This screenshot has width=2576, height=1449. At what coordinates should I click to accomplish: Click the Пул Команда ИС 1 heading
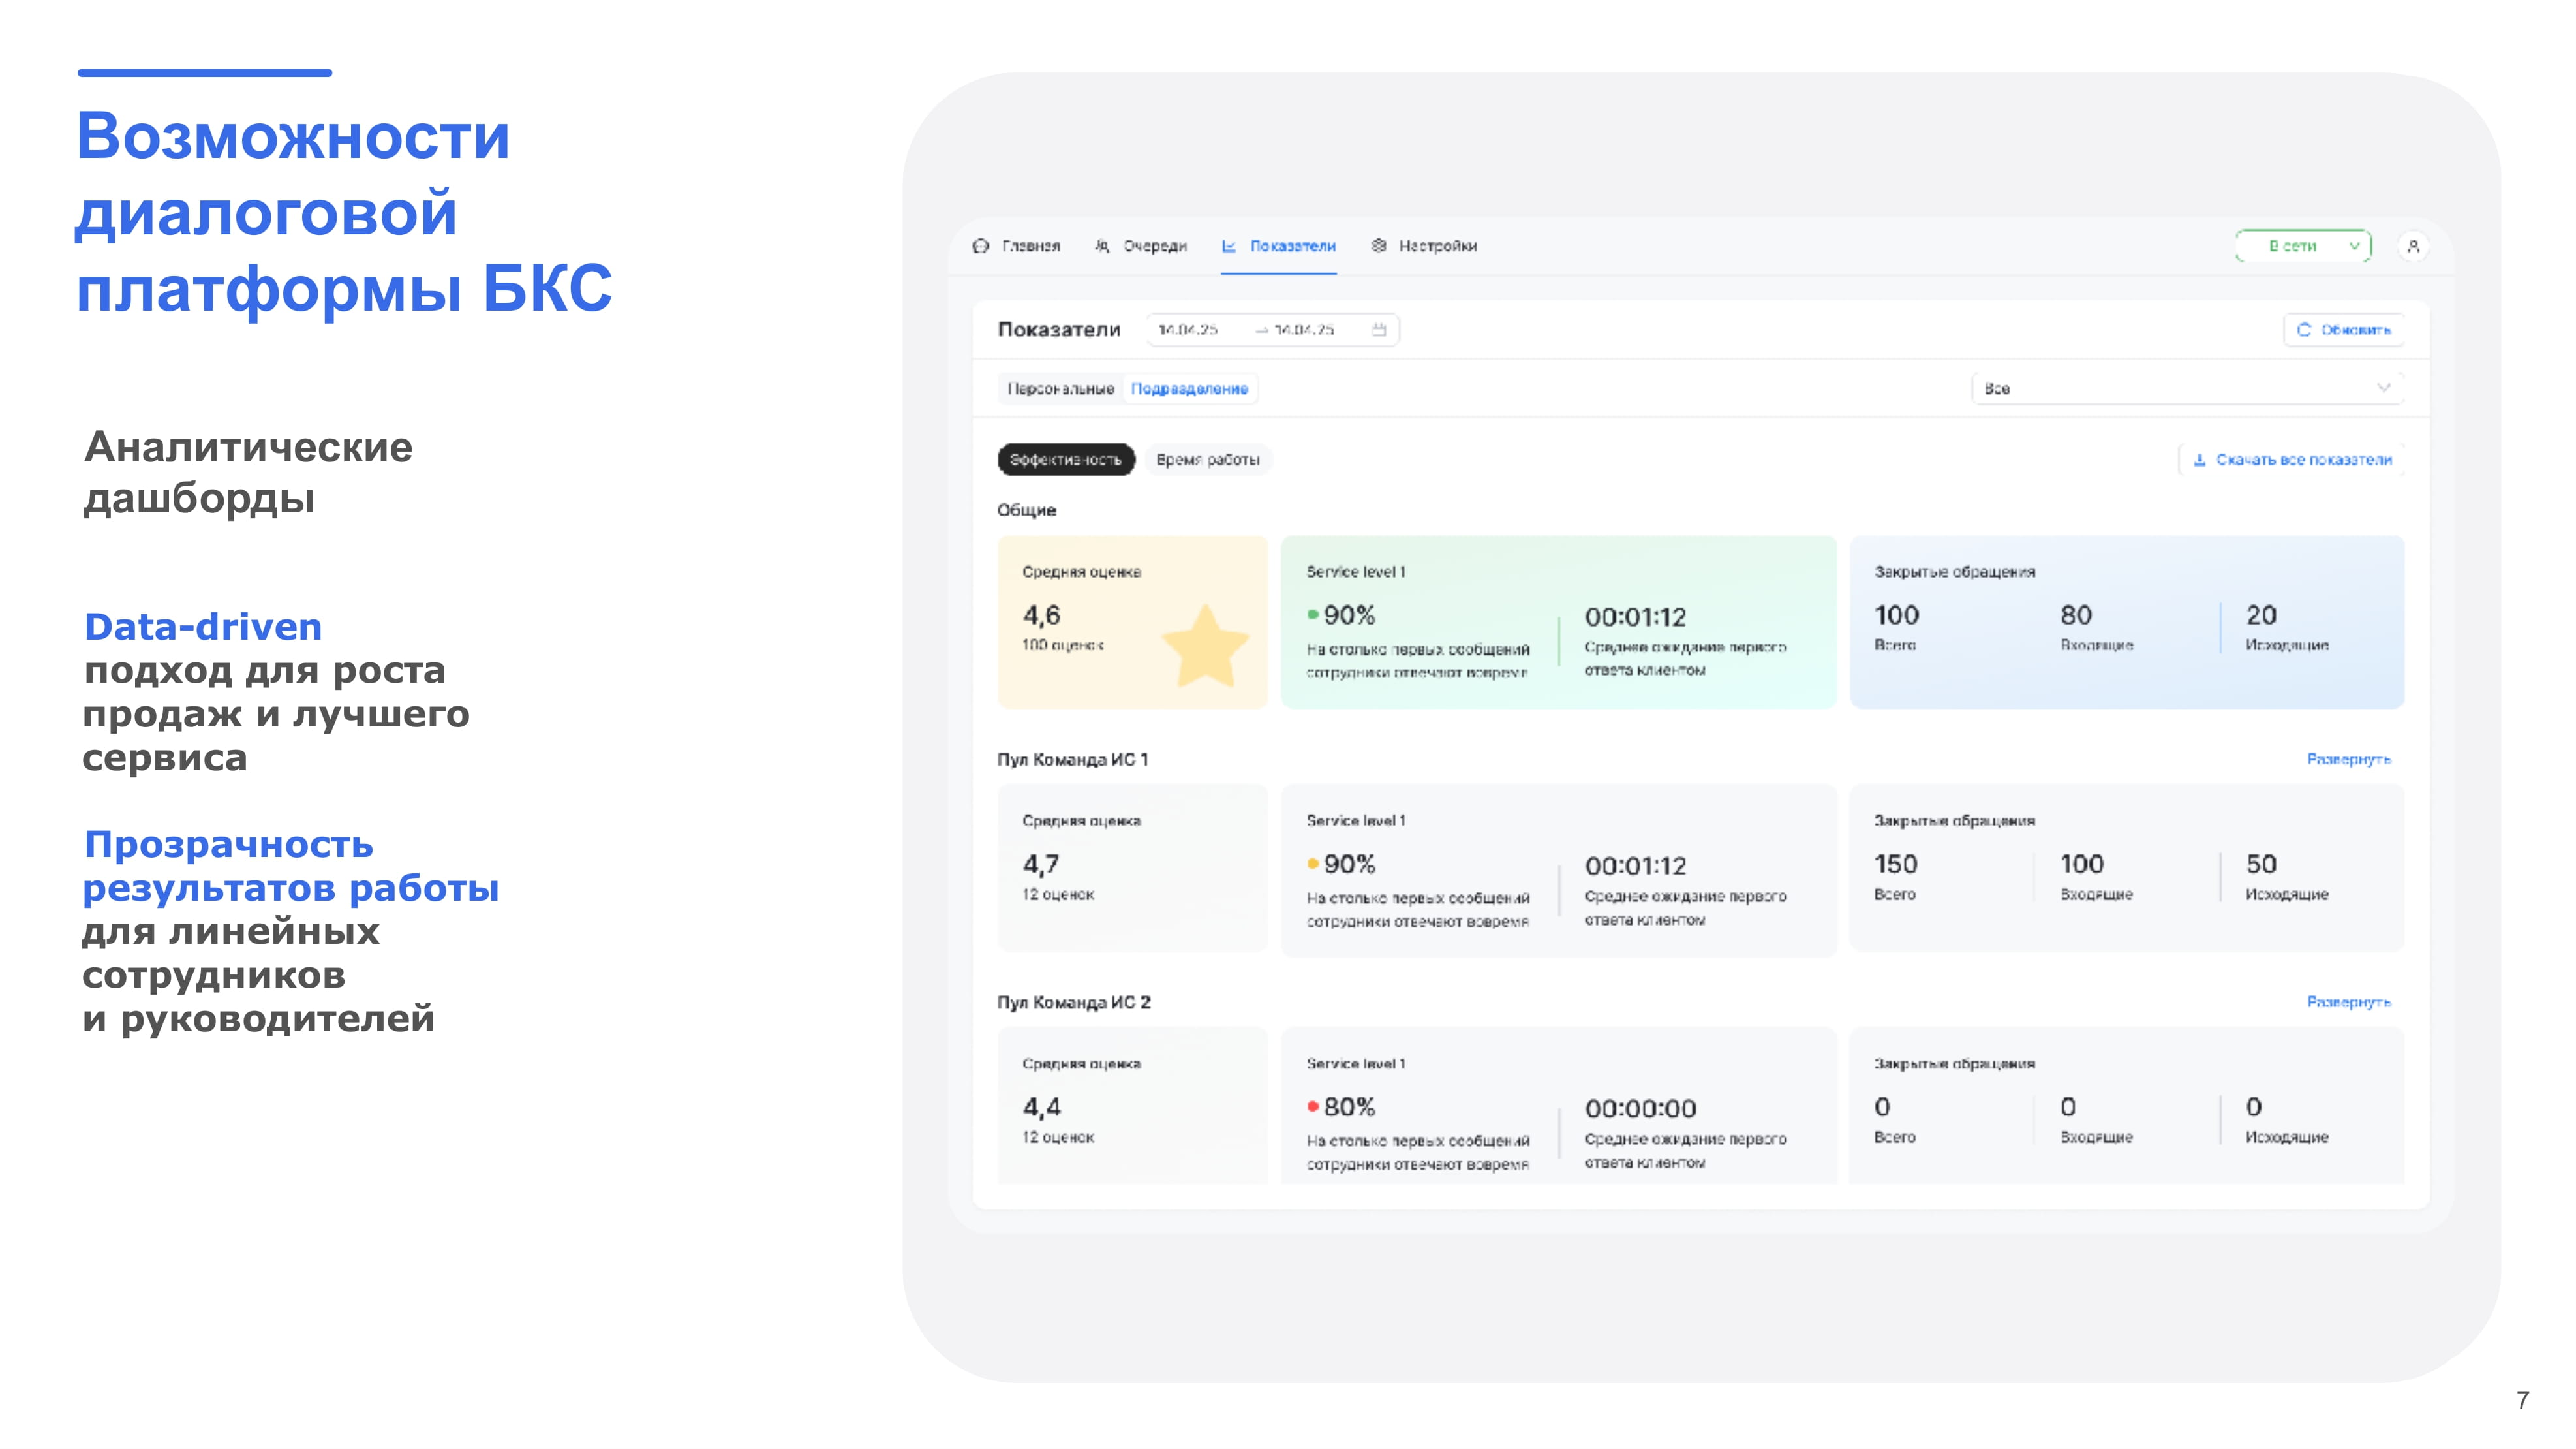pyautogui.click(x=1072, y=759)
